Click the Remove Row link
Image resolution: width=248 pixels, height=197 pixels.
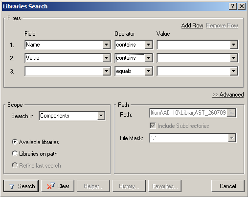[x=222, y=25]
